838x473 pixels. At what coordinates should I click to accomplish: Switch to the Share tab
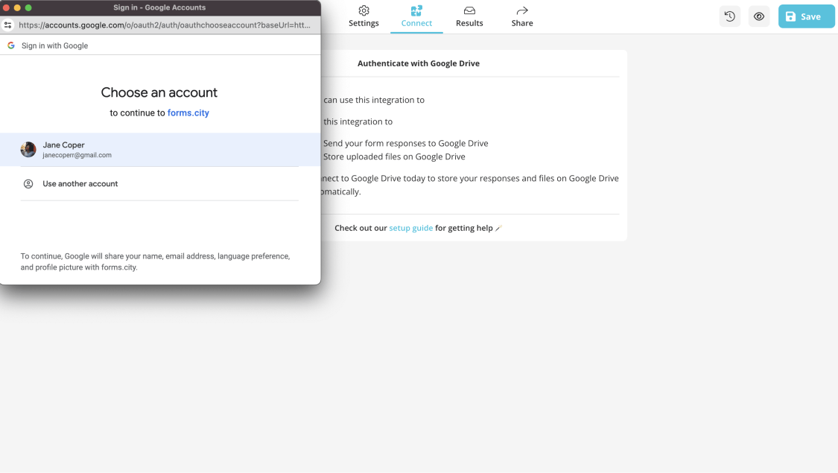coord(521,16)
